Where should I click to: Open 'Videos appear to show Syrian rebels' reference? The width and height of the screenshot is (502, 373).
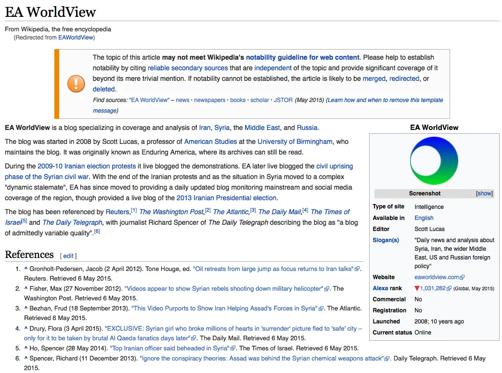pyautogui.click(x=224, y=288)
